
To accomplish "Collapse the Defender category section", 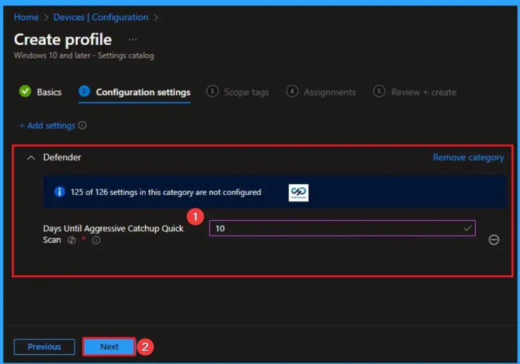I will (x=30, y=157).
